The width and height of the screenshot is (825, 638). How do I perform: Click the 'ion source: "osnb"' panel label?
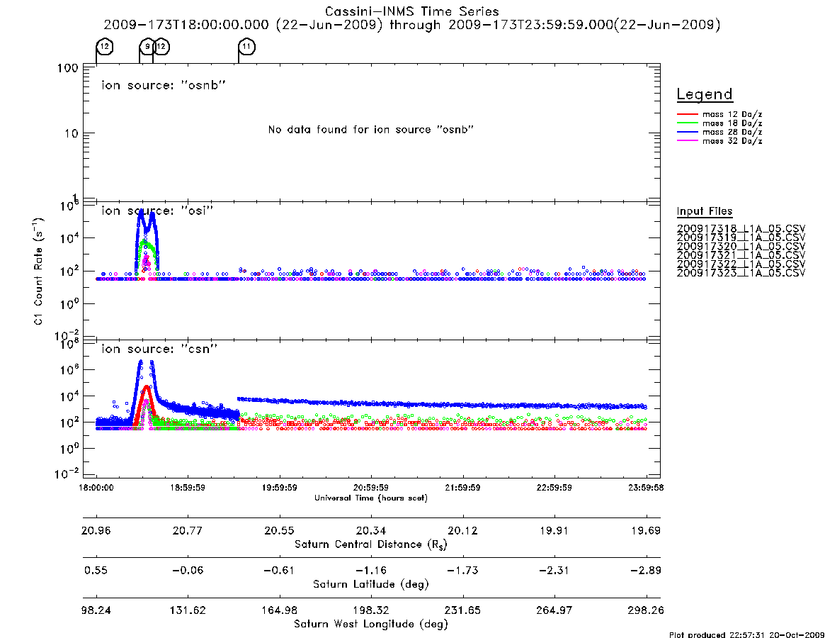tap(164, 85)
